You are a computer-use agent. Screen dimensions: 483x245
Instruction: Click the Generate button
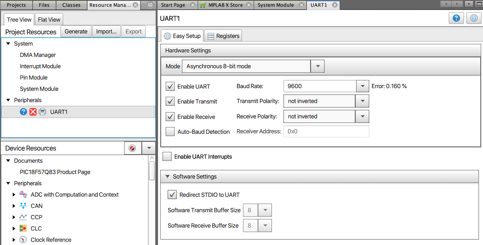pos(76,31)
